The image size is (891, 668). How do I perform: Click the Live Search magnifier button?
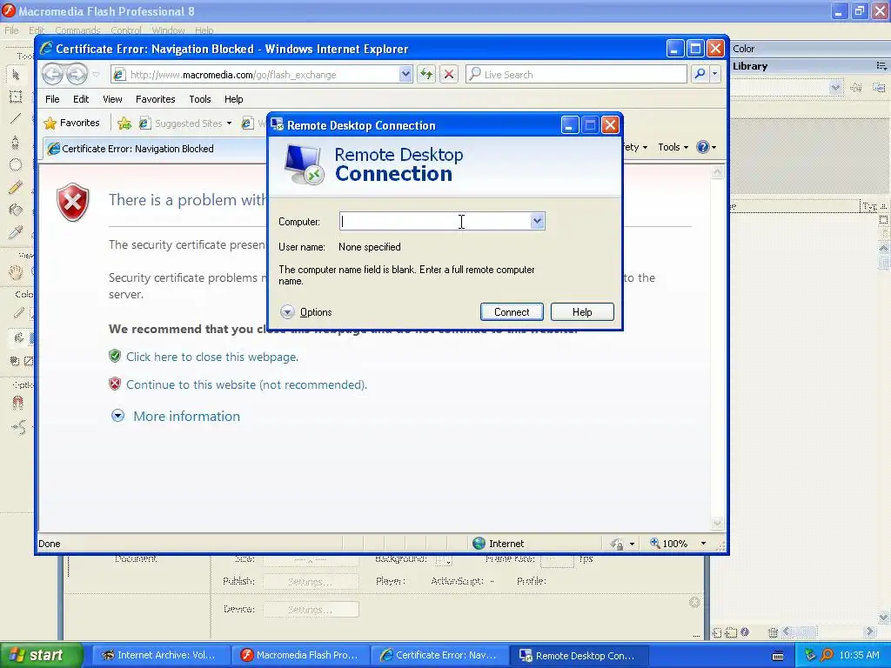700,75
